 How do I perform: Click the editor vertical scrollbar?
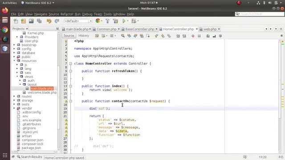280,80
